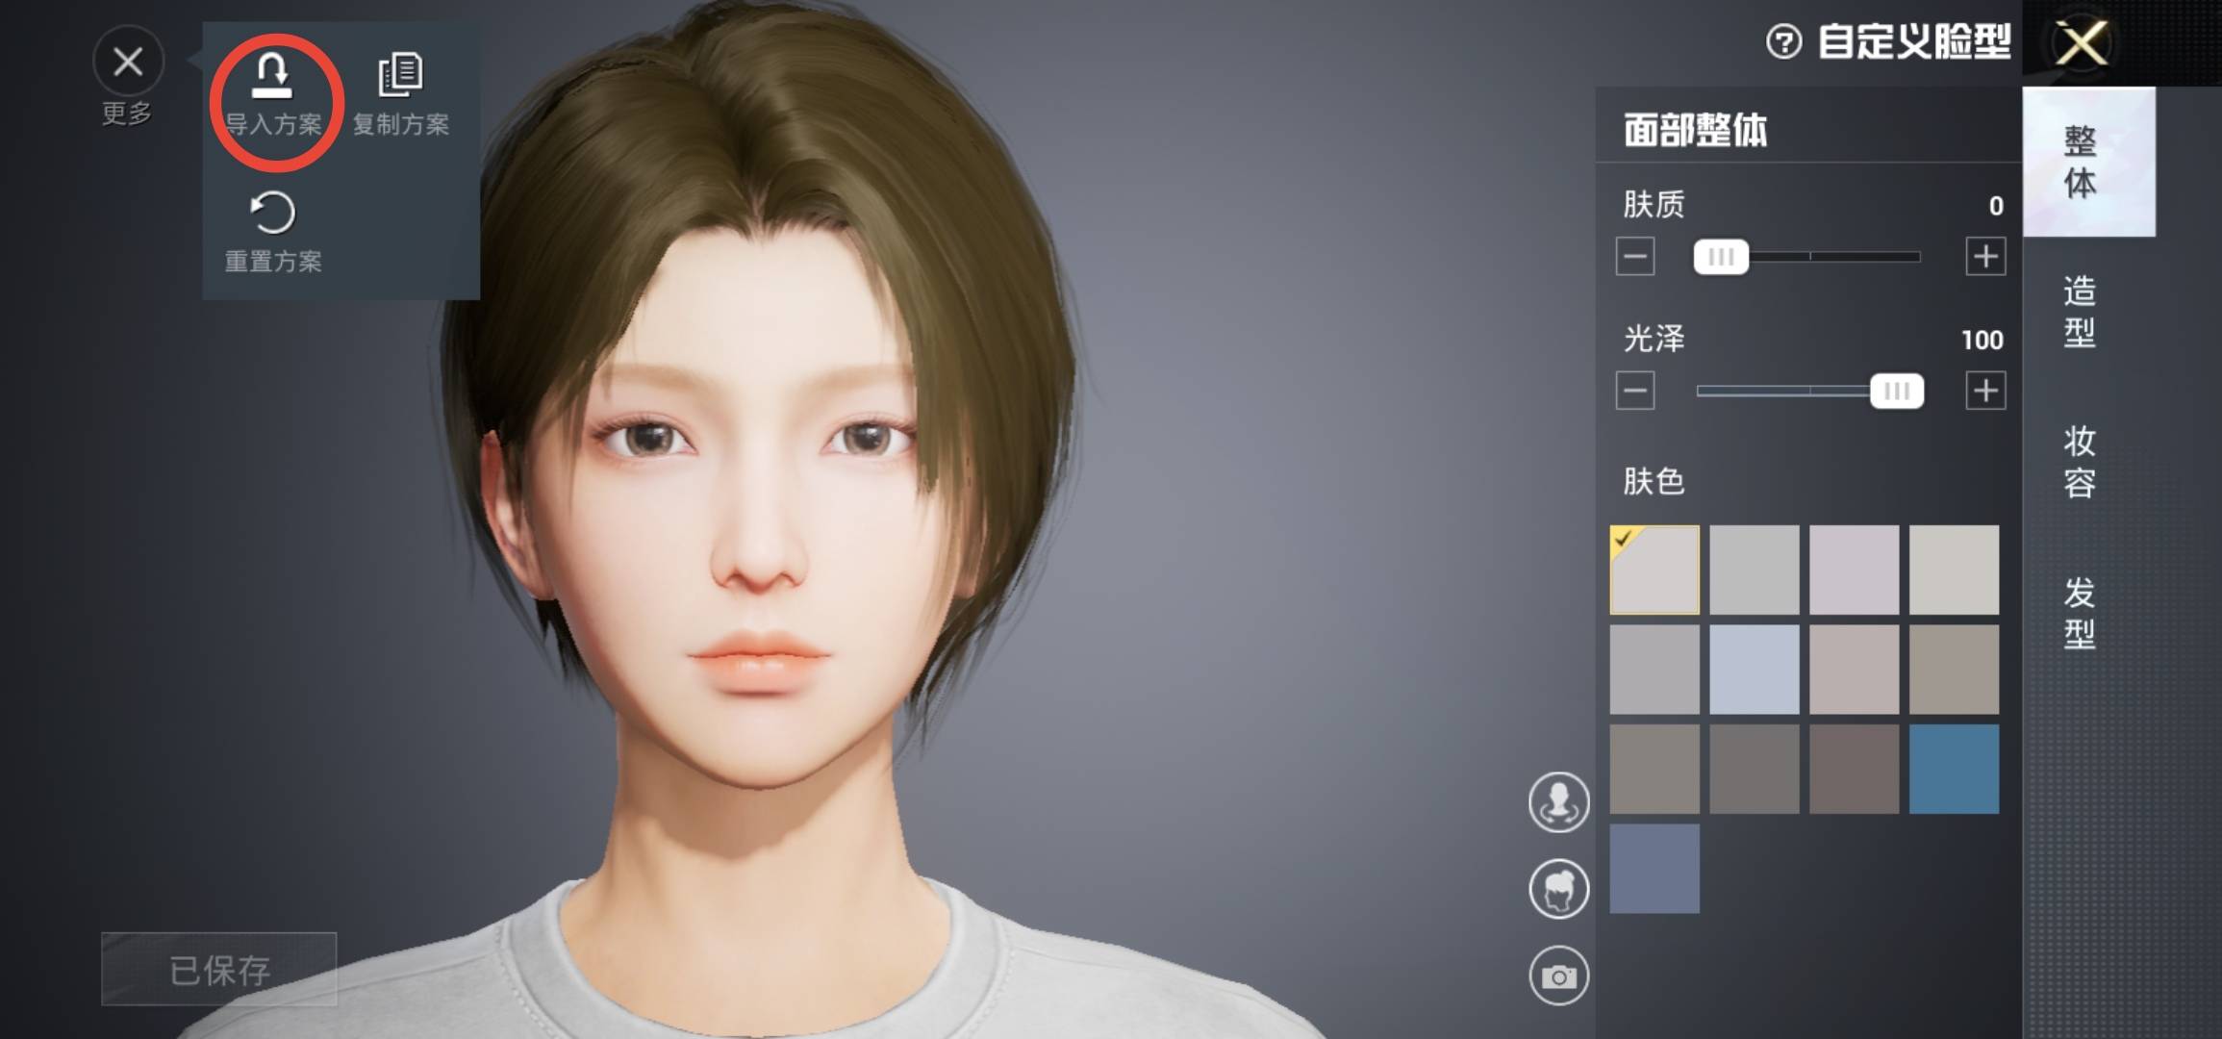Switch to the 妆容 (makeup) tab
Viewport: 2222px width, 1039px height.
click(x=2080, y=462)
